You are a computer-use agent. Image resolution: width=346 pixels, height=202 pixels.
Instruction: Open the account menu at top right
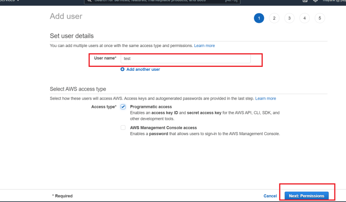(x=334, y=1)
